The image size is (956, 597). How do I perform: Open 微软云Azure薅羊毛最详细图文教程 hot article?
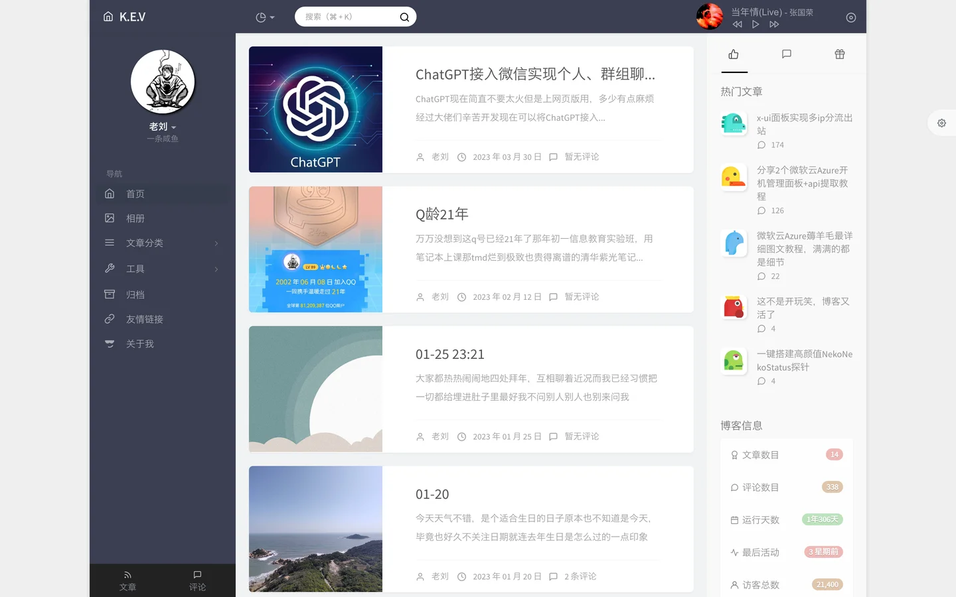(x=805, y=249)
